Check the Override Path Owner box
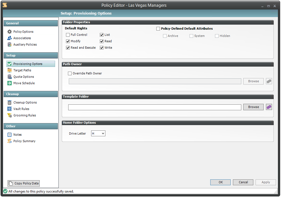 click(x=70, y=73)
